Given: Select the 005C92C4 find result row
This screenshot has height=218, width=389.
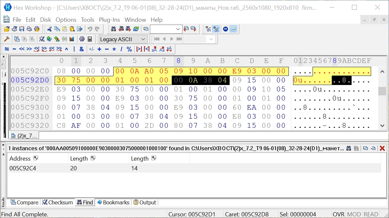Looking at the screenshot, I should (23, 168).
